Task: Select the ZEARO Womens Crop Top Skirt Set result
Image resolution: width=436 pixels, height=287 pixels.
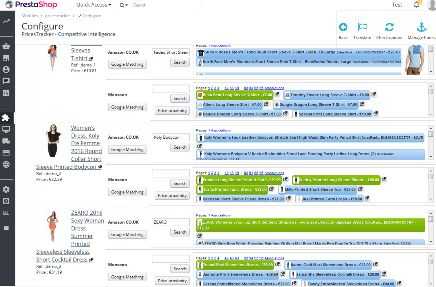Action: tap(310, 225)
